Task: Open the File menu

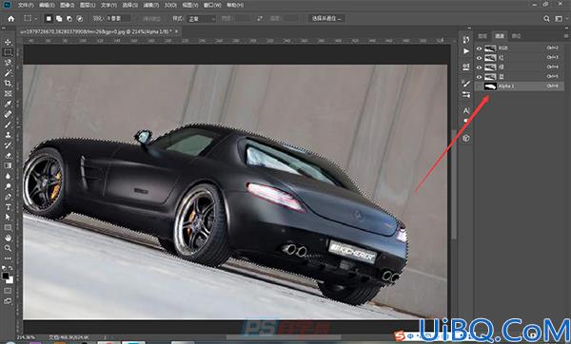Action: [26, 5]
